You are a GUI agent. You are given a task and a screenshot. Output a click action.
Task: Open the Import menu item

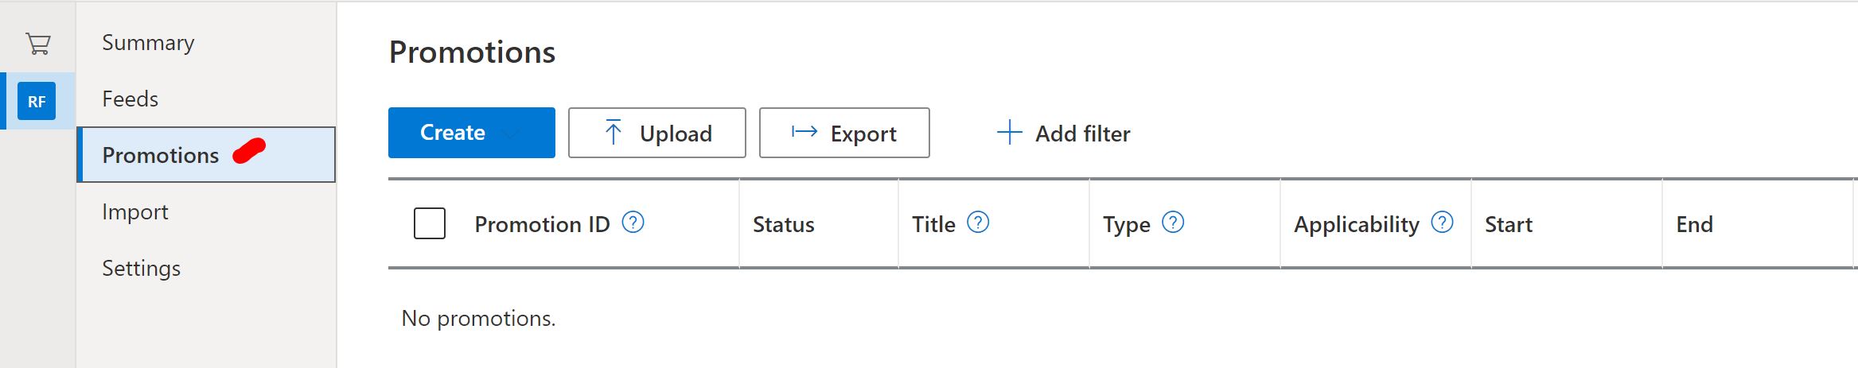tap(135, 212)
